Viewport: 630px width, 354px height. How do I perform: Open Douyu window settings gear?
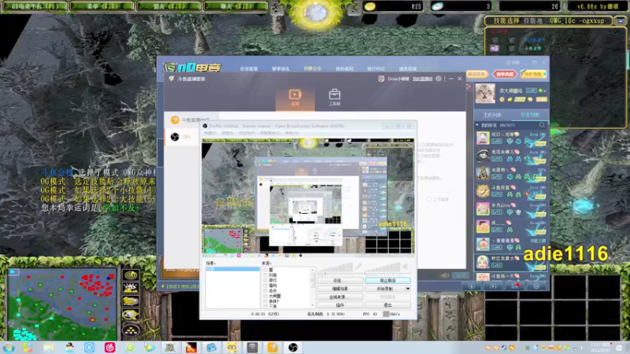pyautogui.click(x=439, y=79)
